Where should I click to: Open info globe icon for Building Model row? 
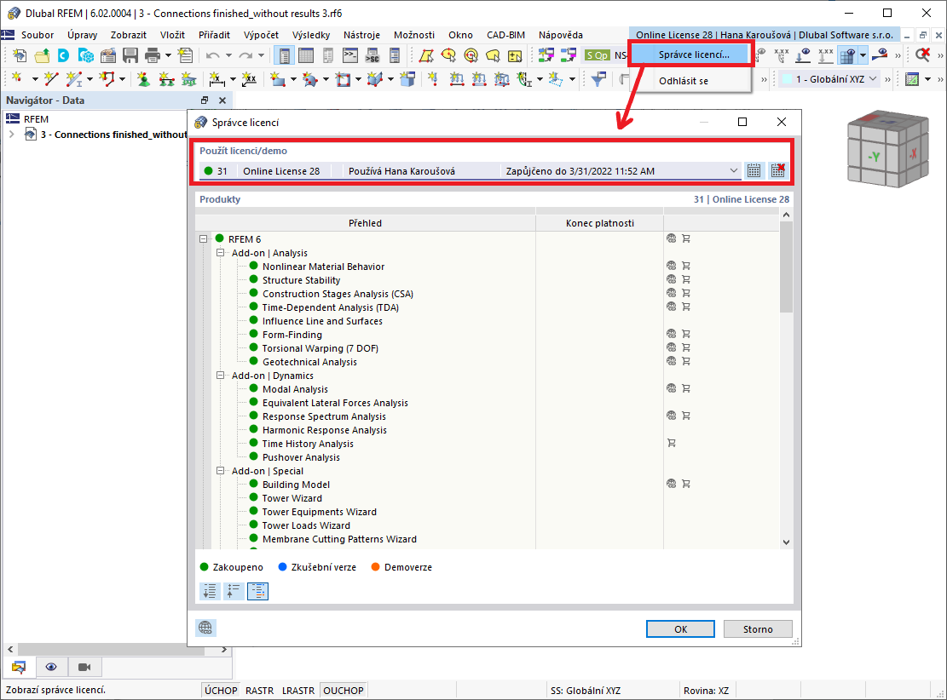[x=671, y=484]
